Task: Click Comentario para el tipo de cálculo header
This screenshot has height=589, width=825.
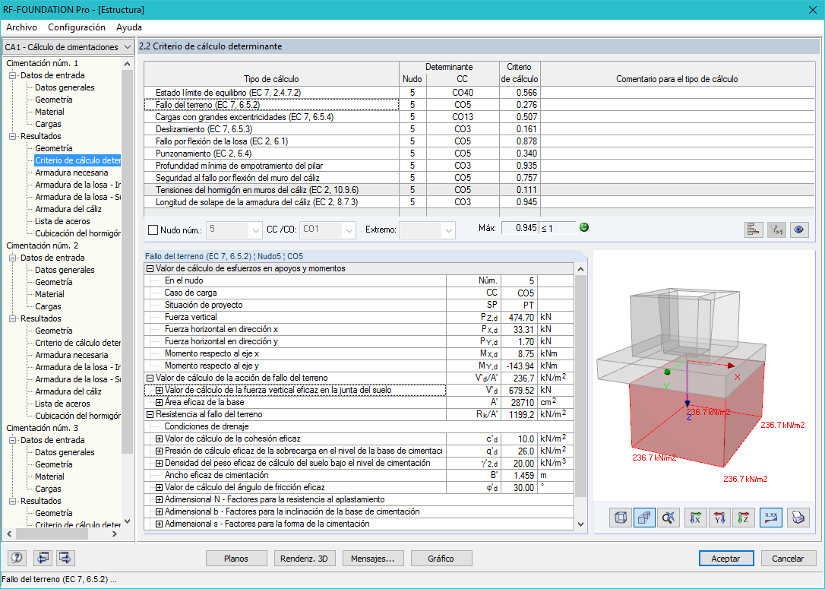Action: coord(677,79)
